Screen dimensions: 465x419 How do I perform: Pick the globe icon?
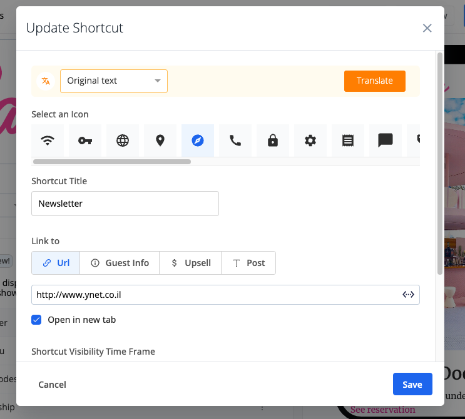tap(123, 140)
